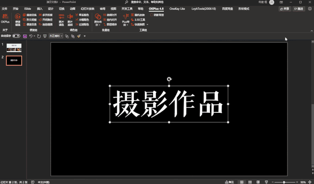Click the OKPlus about icon in ribbon
Viewport: 314px width, 184px height.
pos(5,19)
